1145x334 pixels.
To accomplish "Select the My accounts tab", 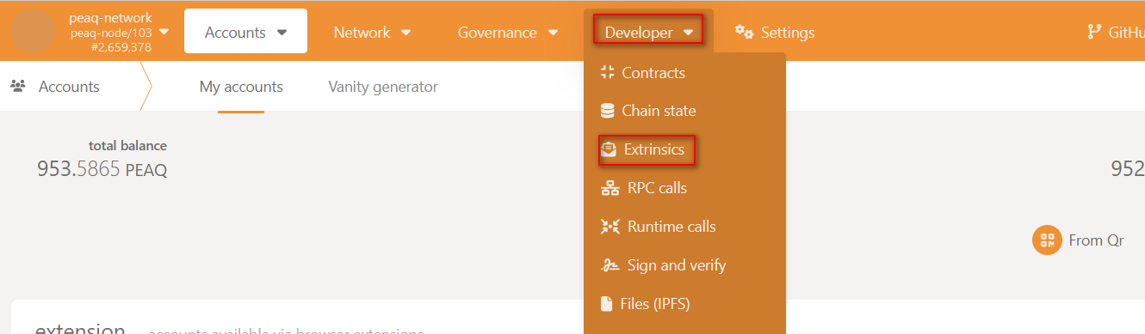I will 241,87.
